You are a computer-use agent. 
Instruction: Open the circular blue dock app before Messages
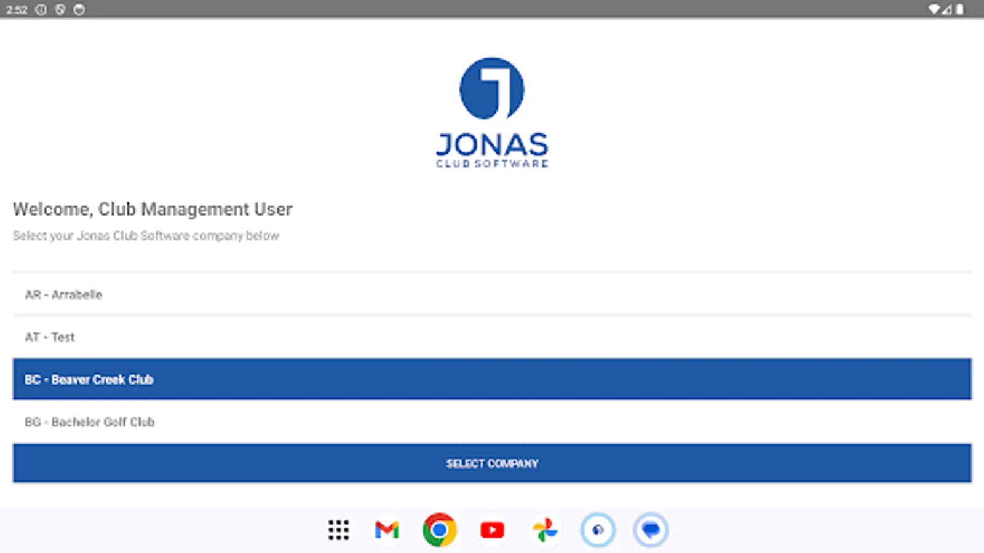click(x=598, y=530)
